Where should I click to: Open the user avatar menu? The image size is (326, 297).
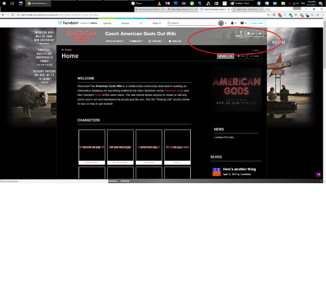point(222,24)
